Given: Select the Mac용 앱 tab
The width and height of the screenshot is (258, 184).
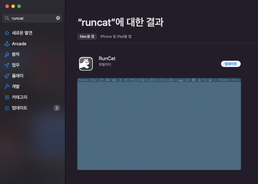Looking at the screenshot, I should point(87,36).
